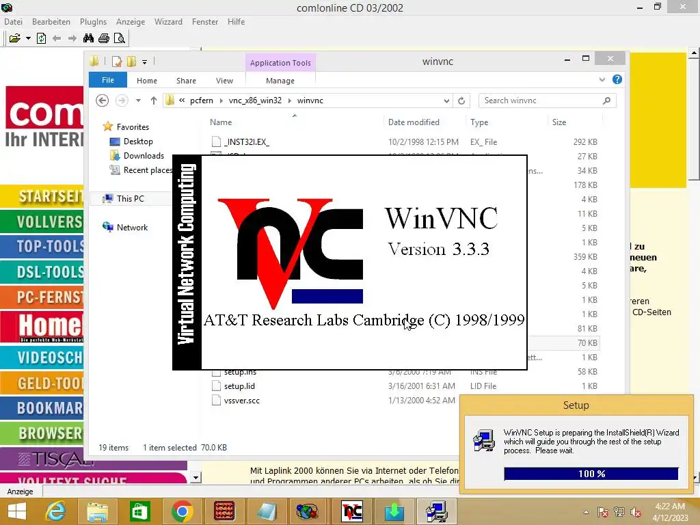The height and width of the screenshot is (525, 700).
Task: Open Internet Explorer from the taskbar
Action: [56, 511]
